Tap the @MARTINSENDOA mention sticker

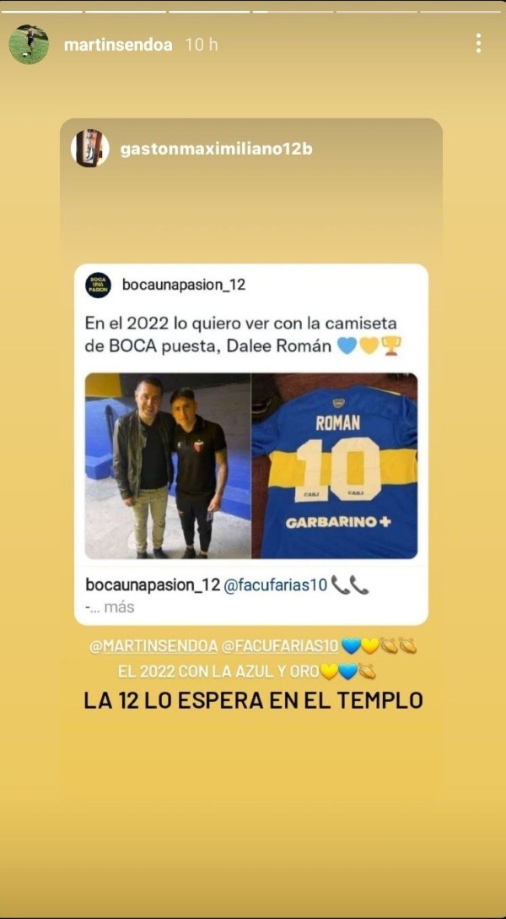tap(153, 647)
